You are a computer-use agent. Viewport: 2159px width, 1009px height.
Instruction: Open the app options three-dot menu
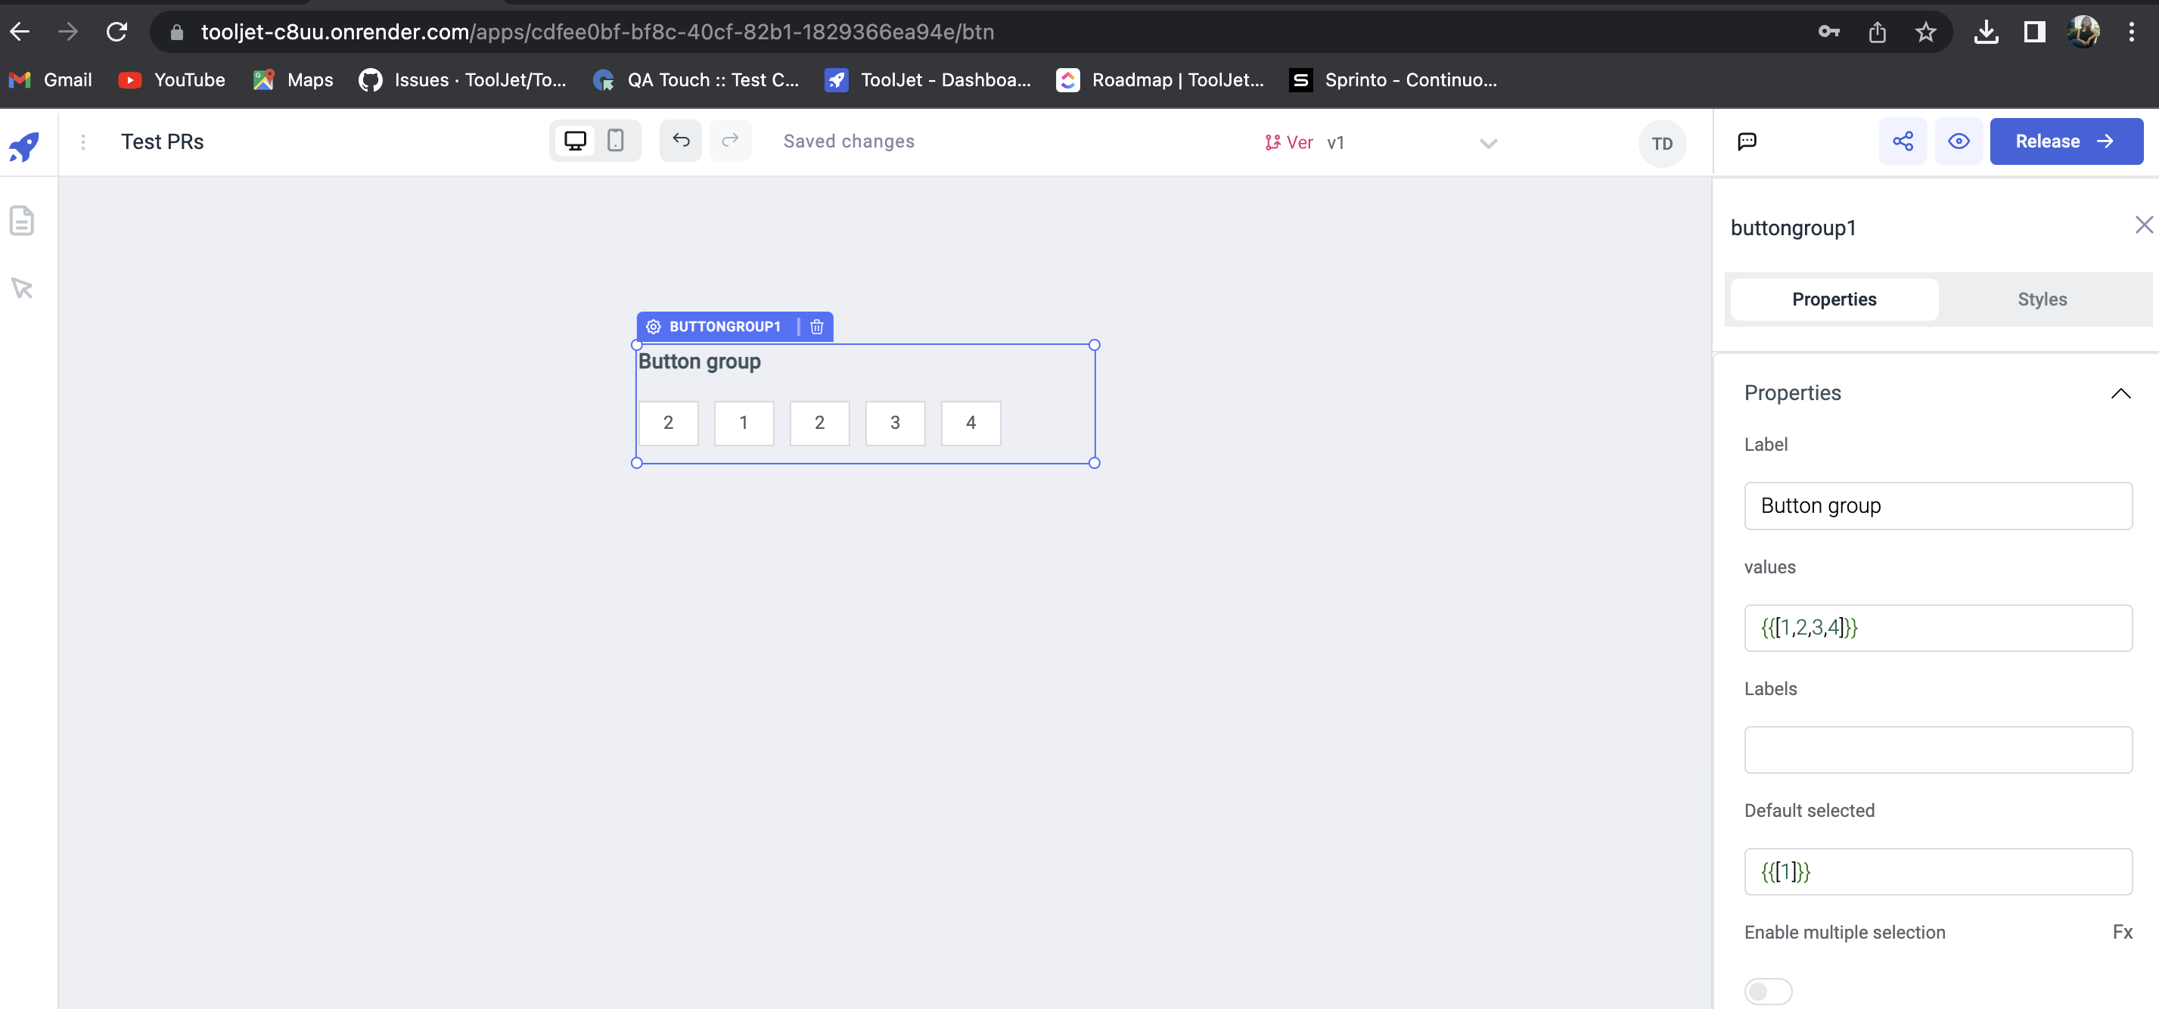click(x=83, y=142)
